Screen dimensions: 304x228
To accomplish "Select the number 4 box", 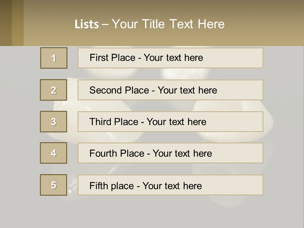I will pos(54,153).
